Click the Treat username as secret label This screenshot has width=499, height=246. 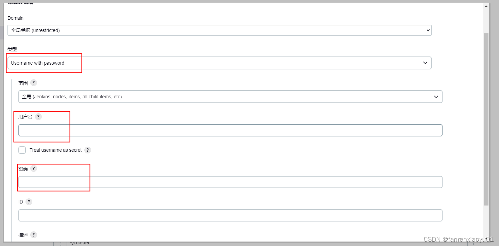click(56, 150)
